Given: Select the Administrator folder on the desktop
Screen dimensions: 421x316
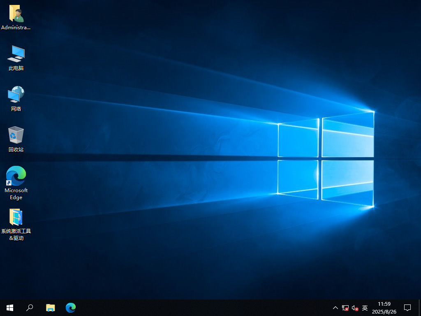Looking at the screenshot, I should [x=16, y=16].
